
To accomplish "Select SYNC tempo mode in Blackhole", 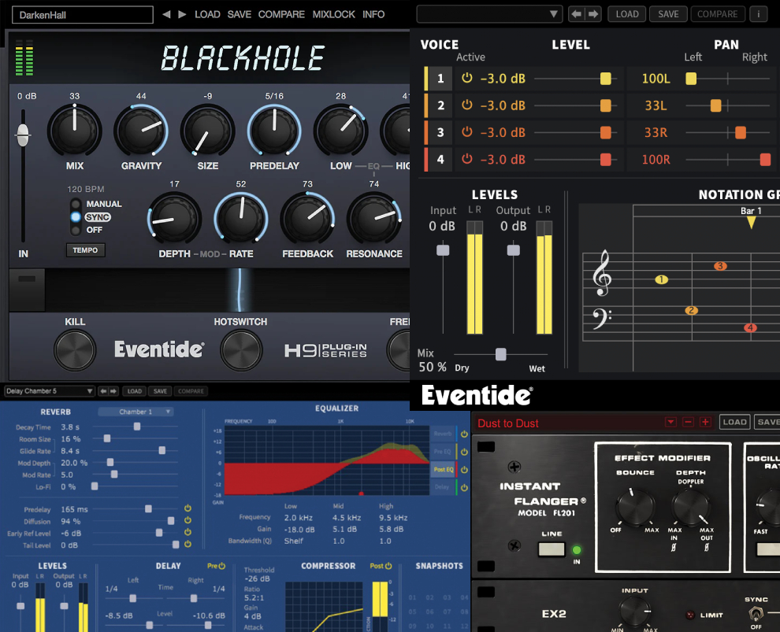I will click(x=76, y=216).
